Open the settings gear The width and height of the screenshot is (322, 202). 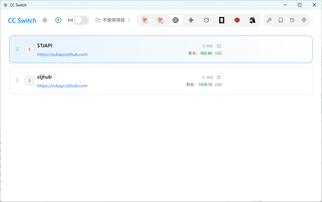45,20
